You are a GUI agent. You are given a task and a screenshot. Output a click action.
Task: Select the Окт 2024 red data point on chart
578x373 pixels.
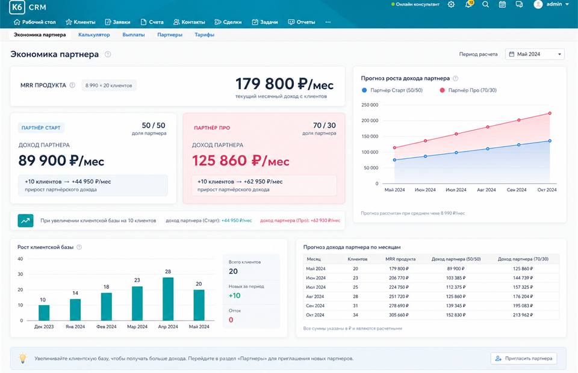(550, 114)
